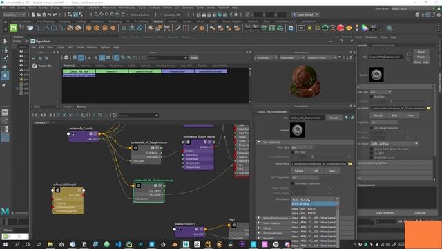Open the UV Tiling Mode dropdown
Image resolution: width=442 pixels, height=249 pixels.
coord(305,178)
